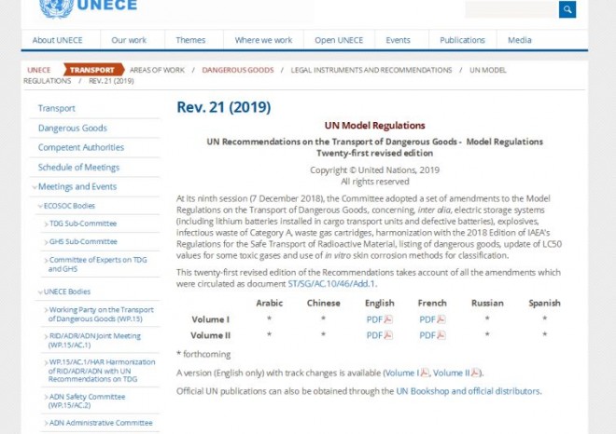
Task: Collapse the Meetings and Events section
Action: pos(35,187)
